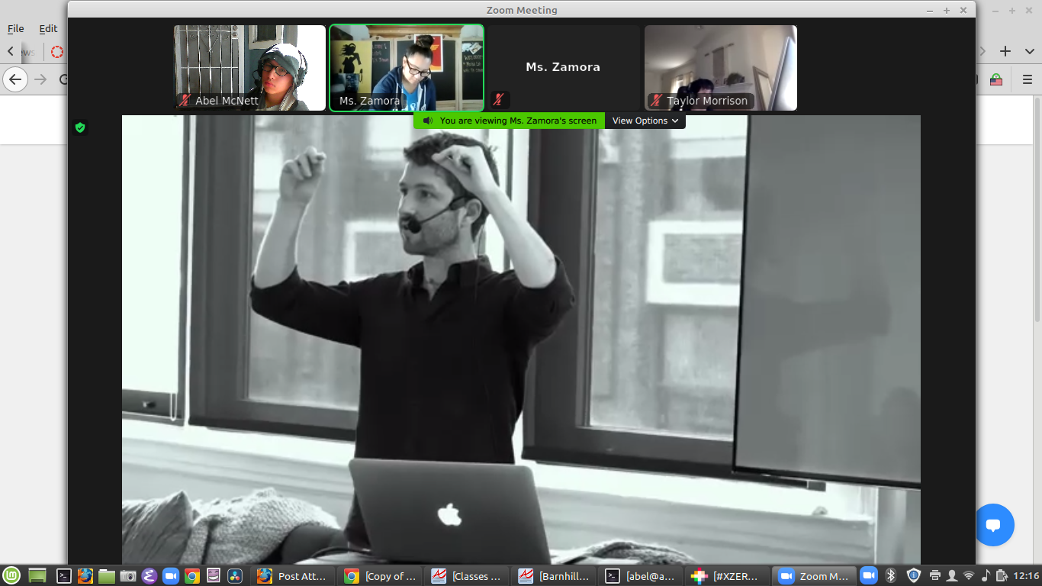
Task: Switch to [#XZER... taskbar window
Action: 728,576
